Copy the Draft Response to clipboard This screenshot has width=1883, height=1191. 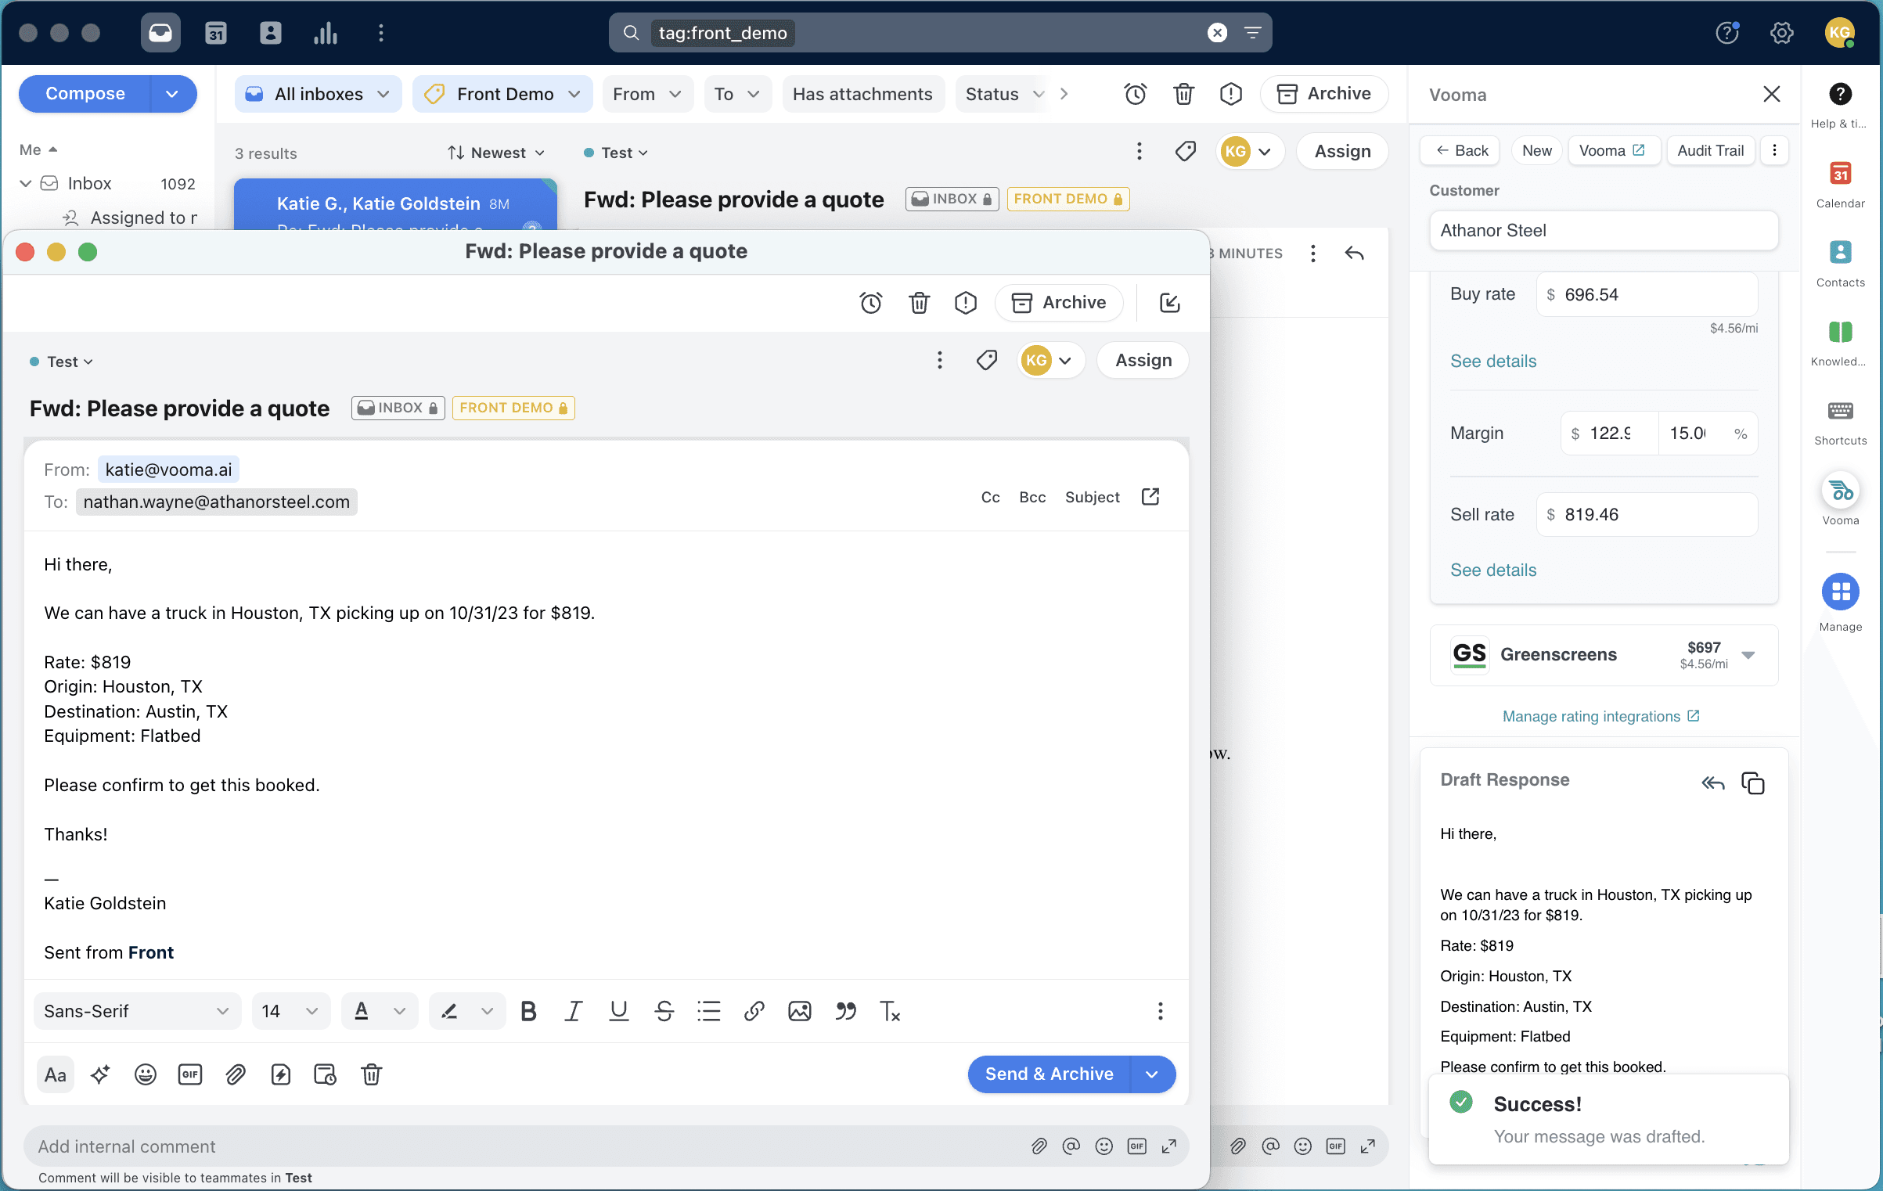click(x=1752, y=783)
